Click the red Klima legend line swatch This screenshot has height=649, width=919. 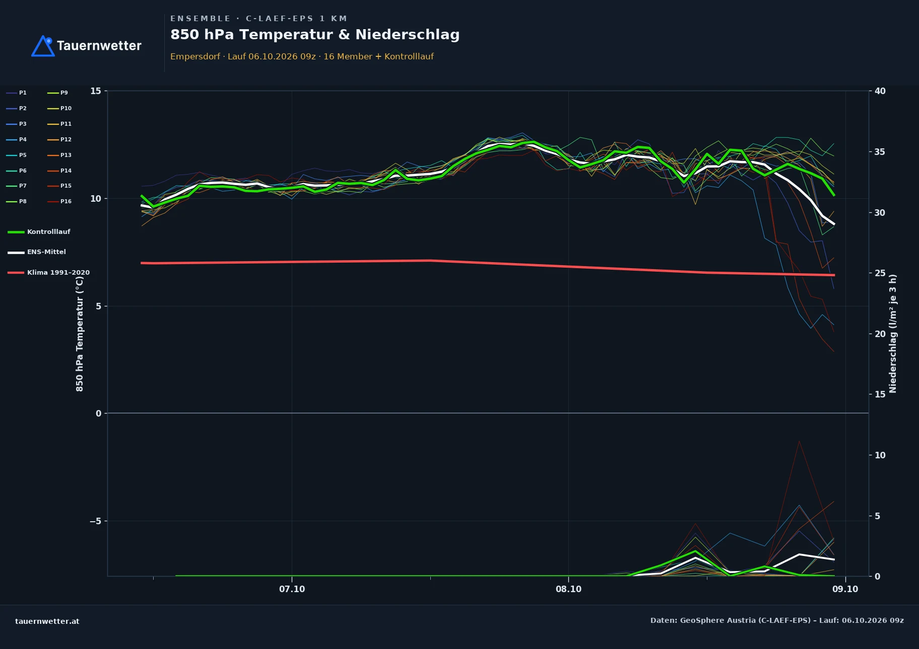(x=16, y=273)
